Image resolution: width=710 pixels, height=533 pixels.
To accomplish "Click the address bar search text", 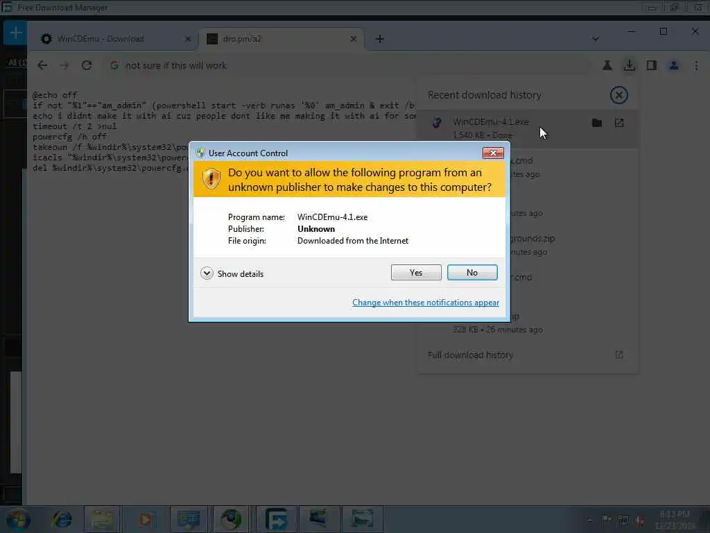I will (175, 65).
